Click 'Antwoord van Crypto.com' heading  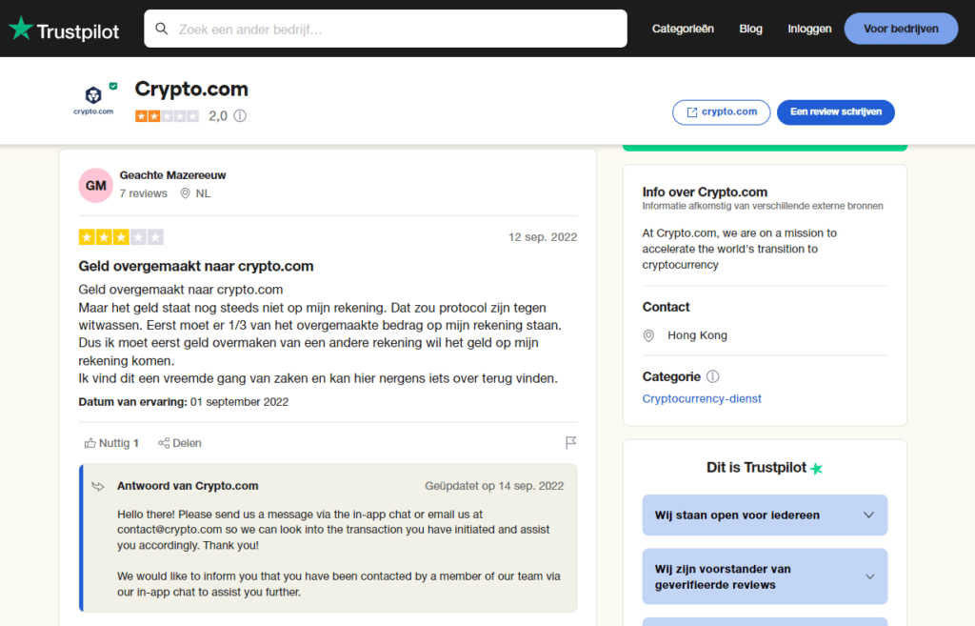(x=188, y=486)
